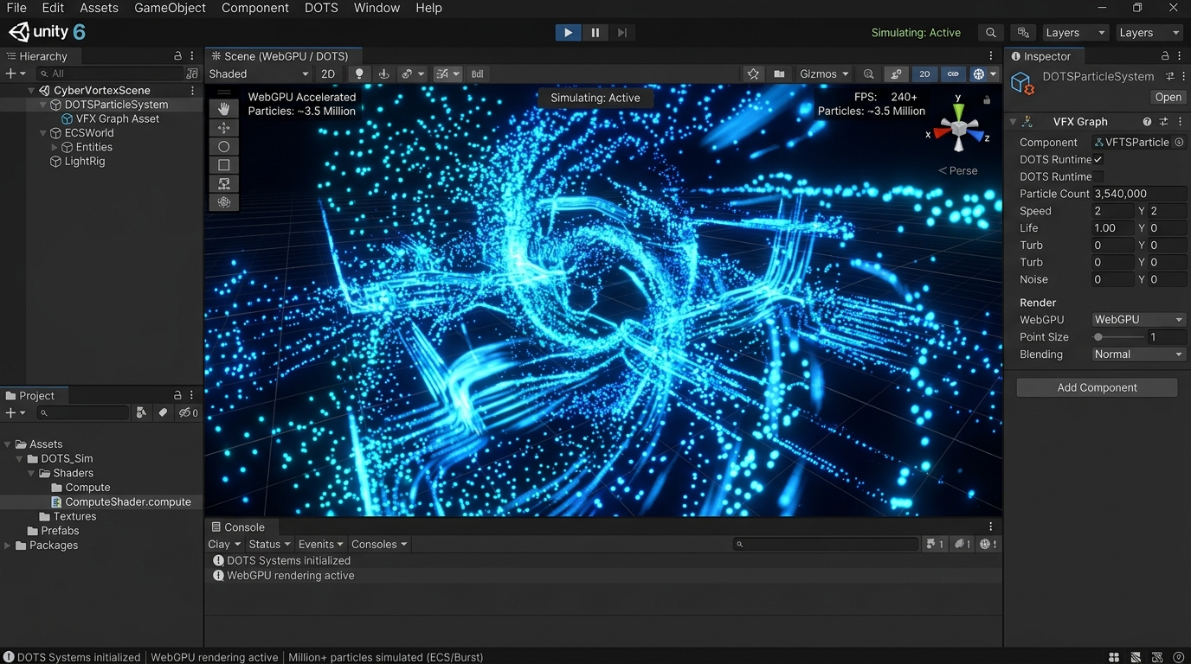The image size is (1191, 664).
Task: Open the global search magnifier icon
Action: pyautogui.click(x=991, y=33)
